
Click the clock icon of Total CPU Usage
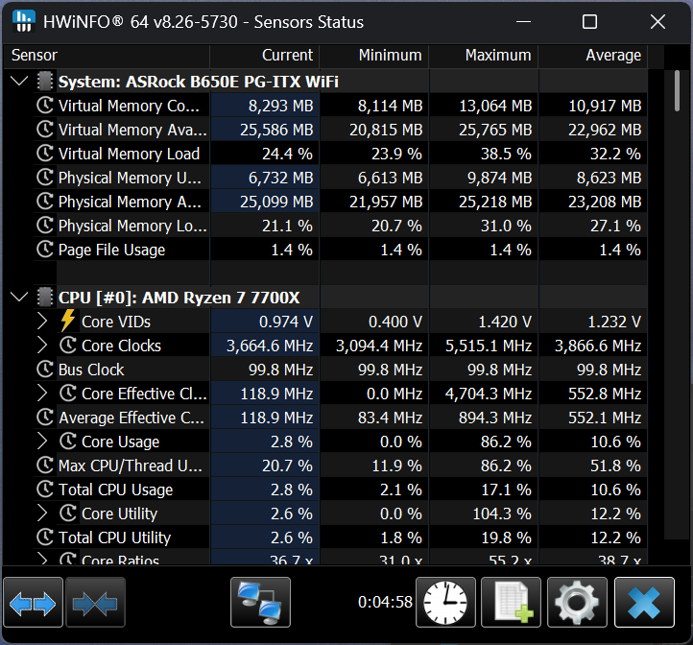(x=45, y=489)
